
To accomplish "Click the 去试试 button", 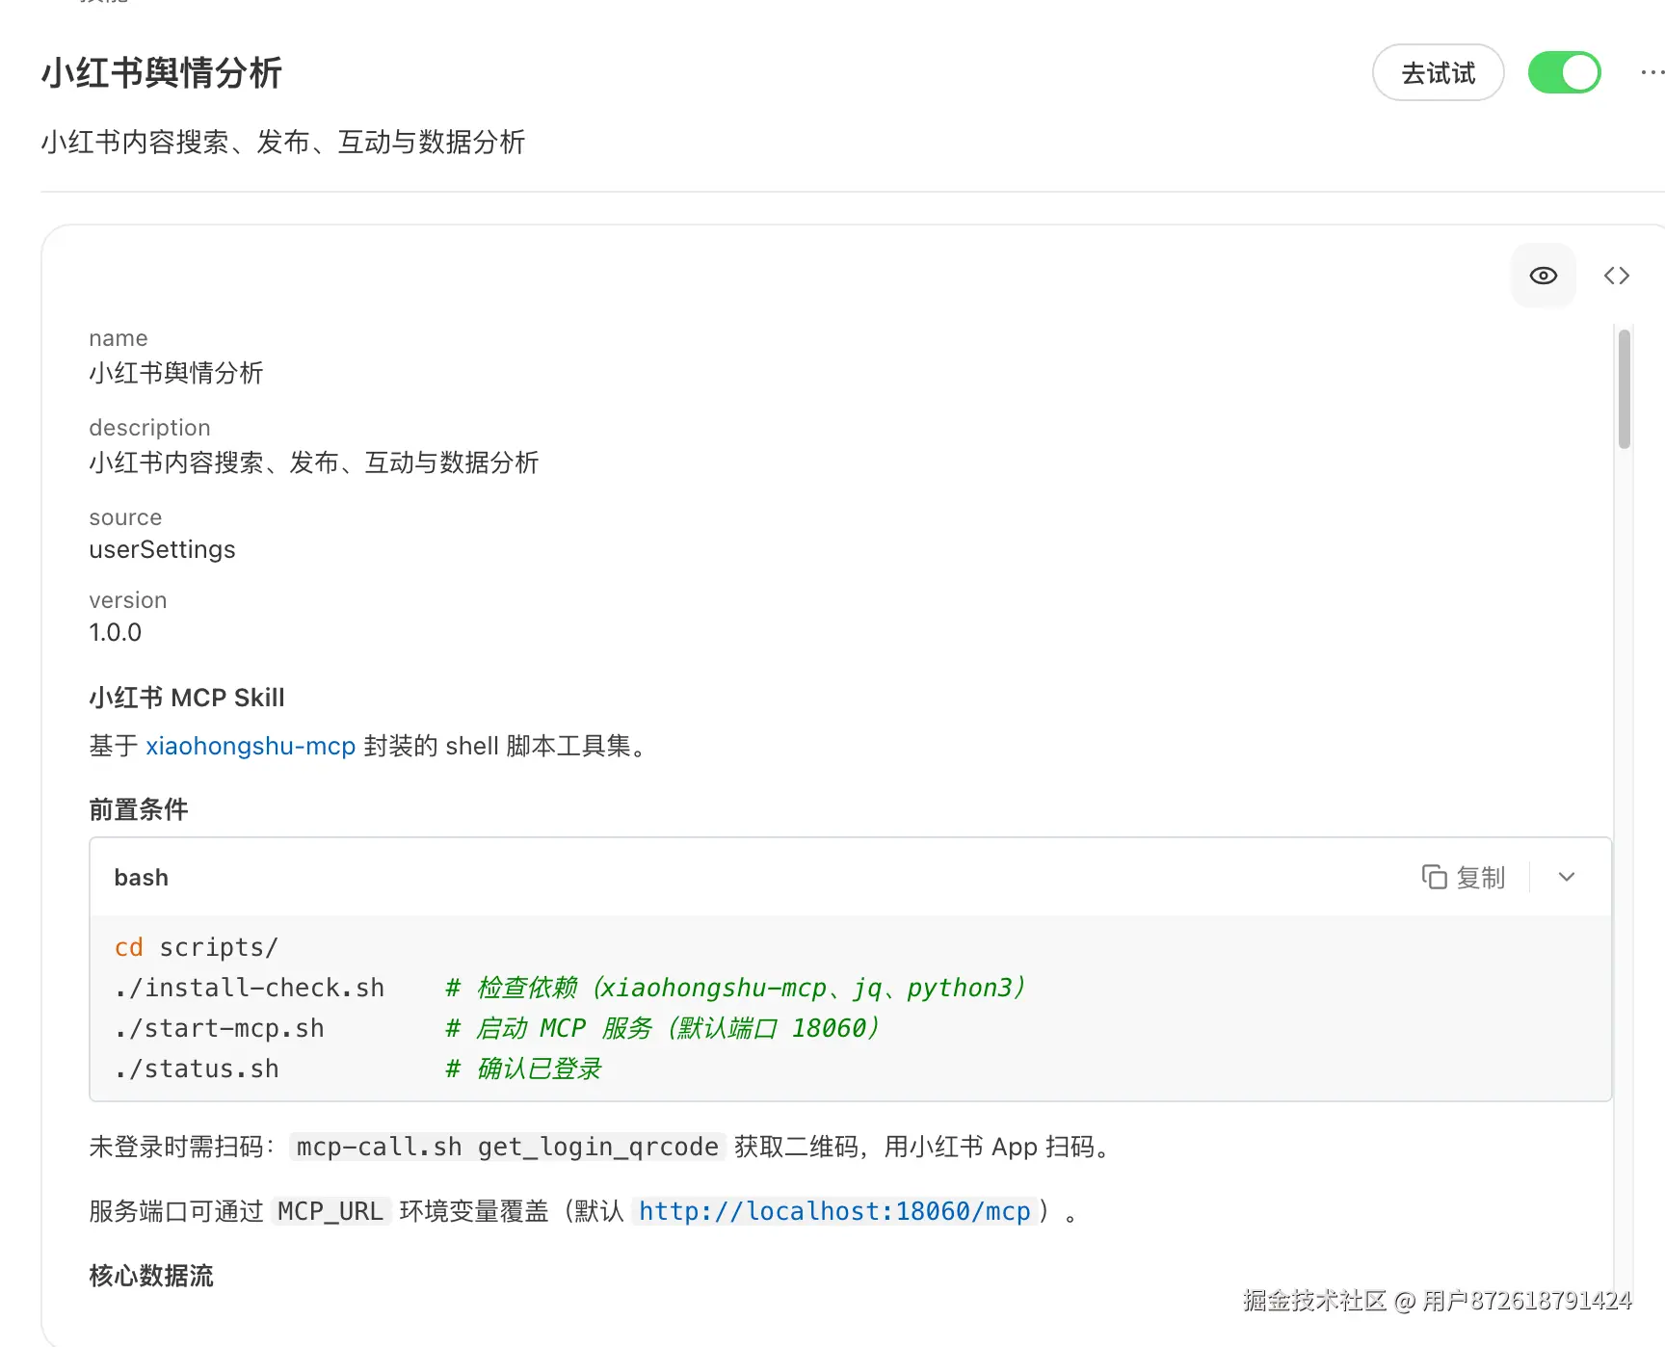I will click(x=1438, y=72).
